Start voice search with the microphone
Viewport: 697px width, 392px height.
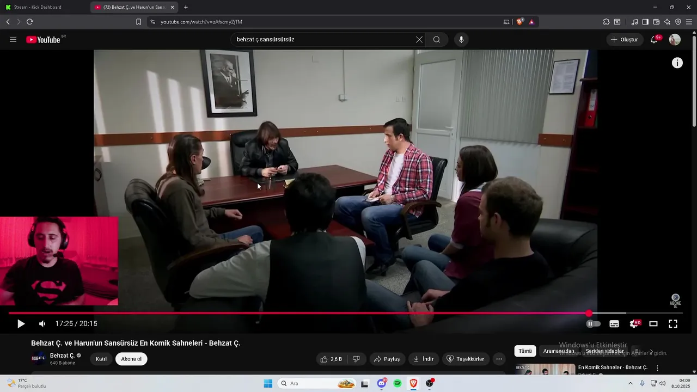pyautogui.click(x=461, y=40)
